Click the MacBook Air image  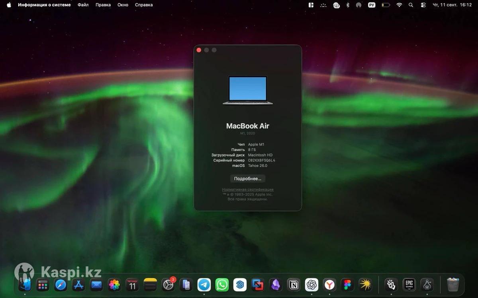coord(247,90)
